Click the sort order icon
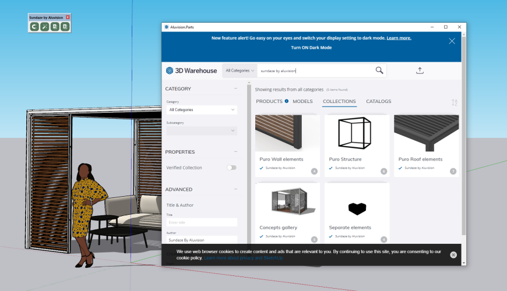This screenshot has height=291, width=507. pyautogui.click(x=455, y=102)
